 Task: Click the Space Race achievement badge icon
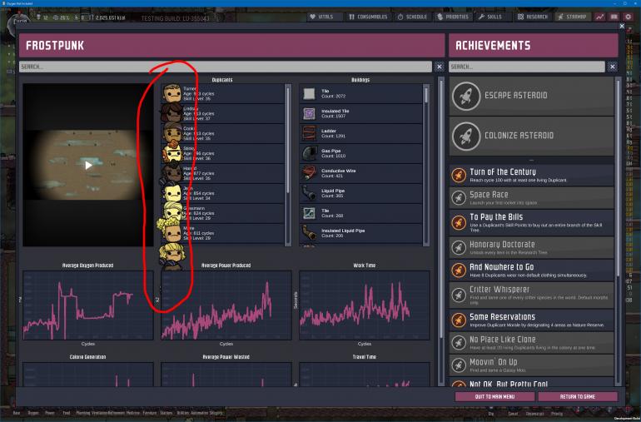pyautogui.click(x=459, y=198)
